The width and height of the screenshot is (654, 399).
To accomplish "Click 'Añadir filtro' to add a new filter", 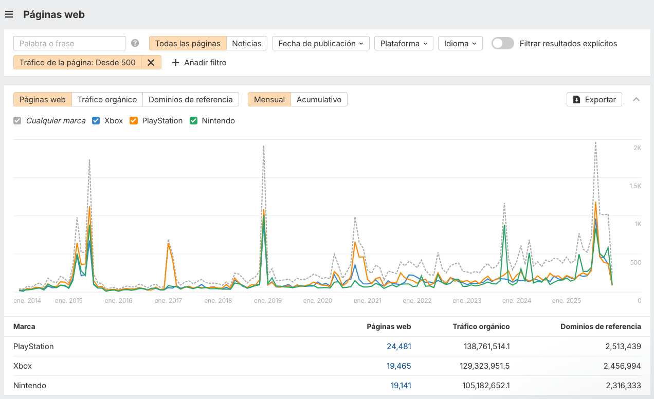I will tap(199, 62).
